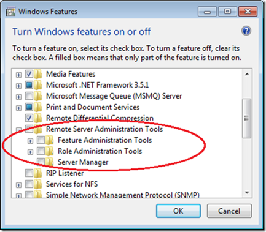Click OK to apply feature changes
Image resolution: width=266 pixels, height=232 pixels.
pos(178,211)
